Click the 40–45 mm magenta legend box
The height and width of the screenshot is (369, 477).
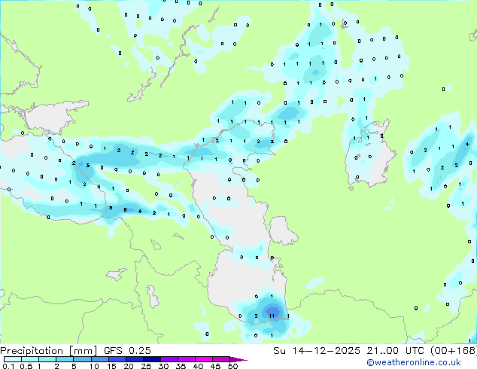pos(204,359)
